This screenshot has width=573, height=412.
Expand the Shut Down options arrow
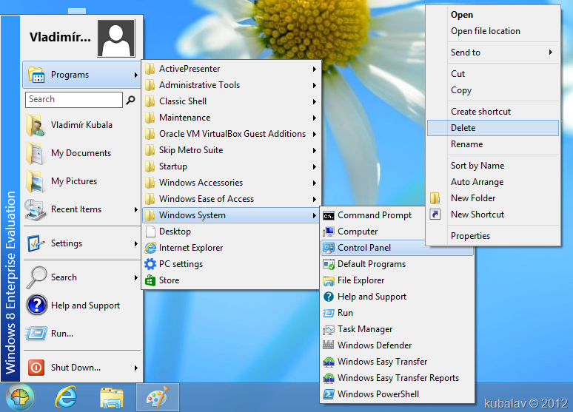(x=136, y=368)
